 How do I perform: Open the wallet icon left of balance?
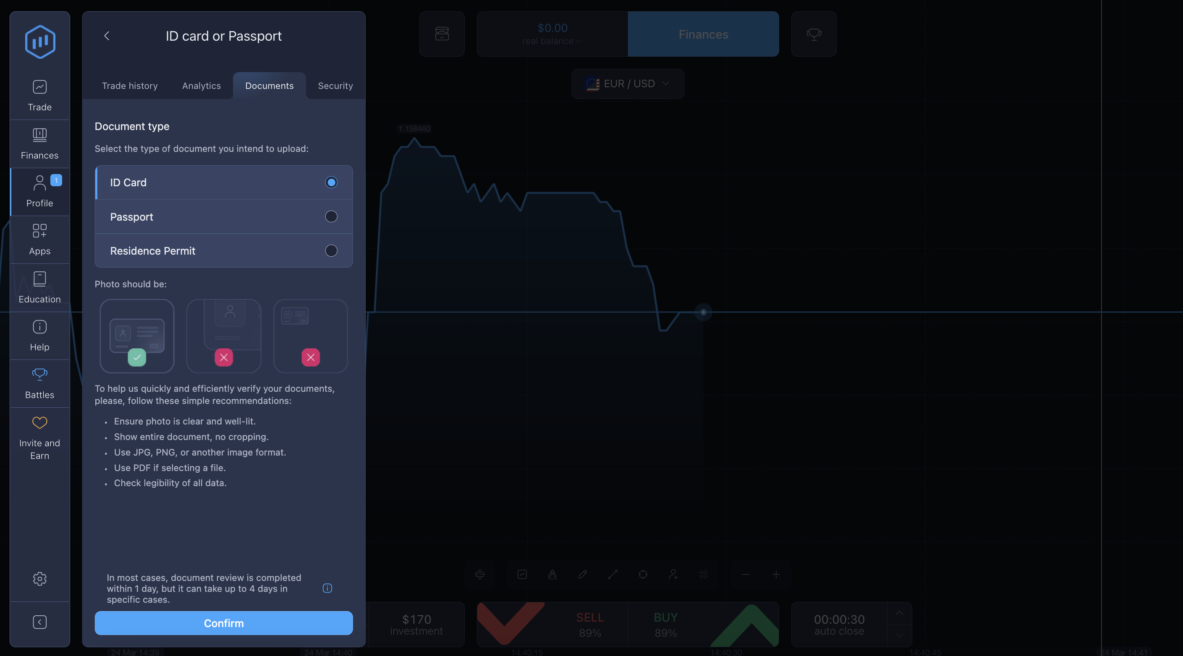point(442,34)
